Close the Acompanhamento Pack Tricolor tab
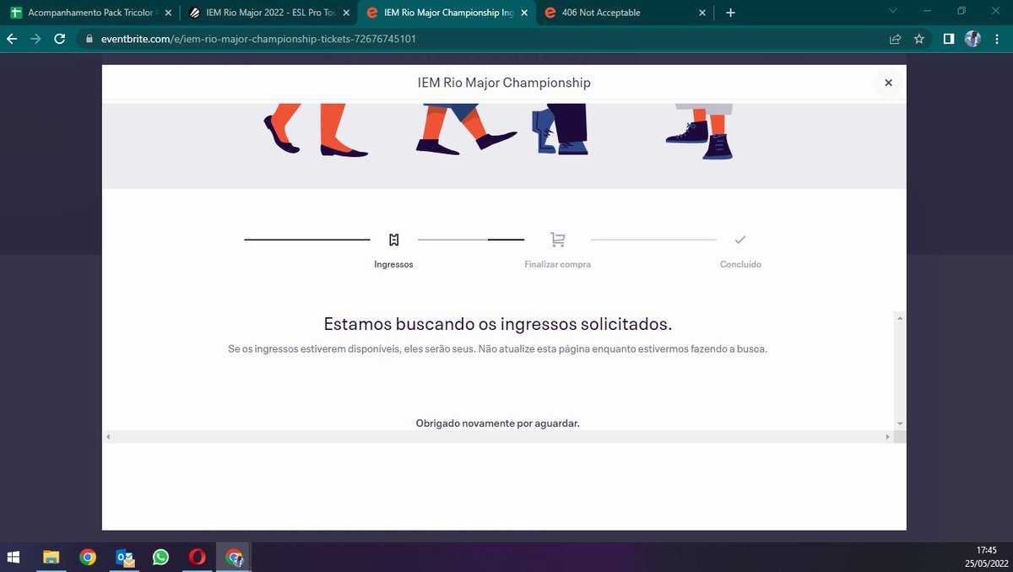The width and height of the screenshot is (1013, 572). [x=168, y=13]
